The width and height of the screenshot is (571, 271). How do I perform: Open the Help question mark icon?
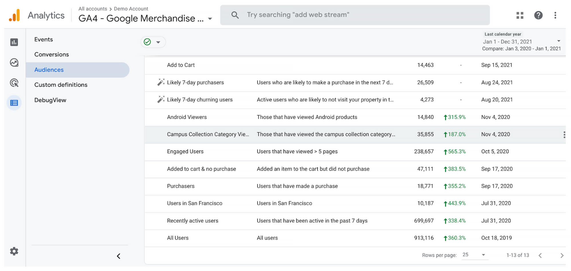[538, 15]
